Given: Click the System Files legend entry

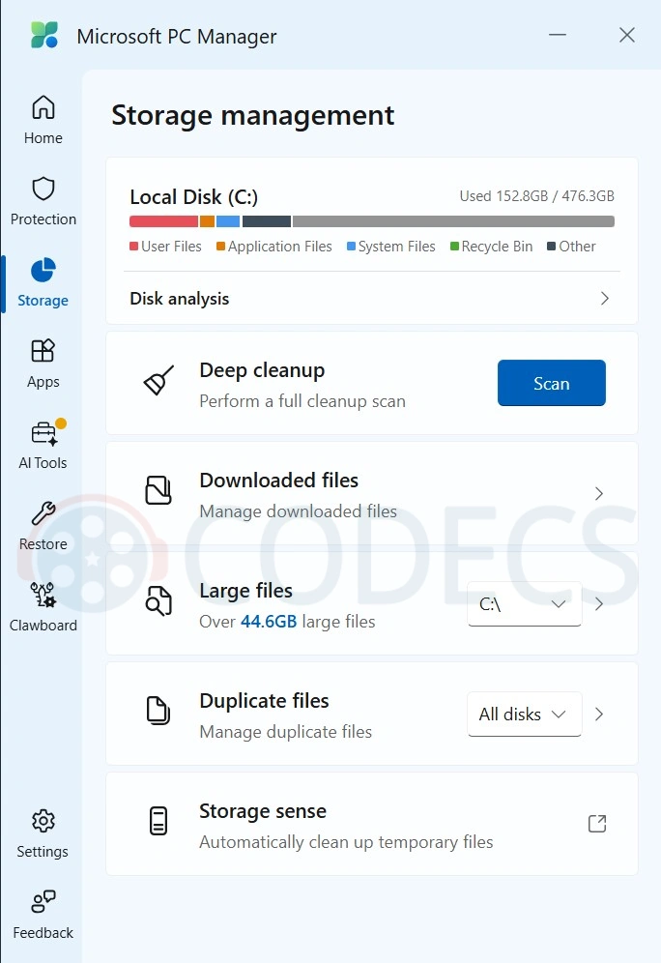Looking at the screenshot, I should pyautogui.click(x=391, y=247).
